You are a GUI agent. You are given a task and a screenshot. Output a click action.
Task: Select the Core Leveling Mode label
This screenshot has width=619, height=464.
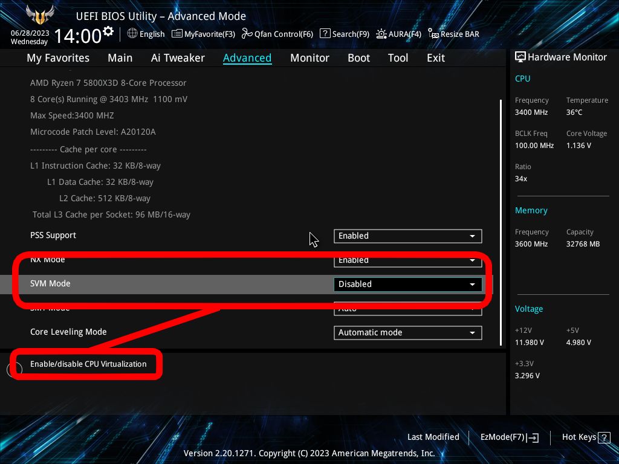[68, 332]
